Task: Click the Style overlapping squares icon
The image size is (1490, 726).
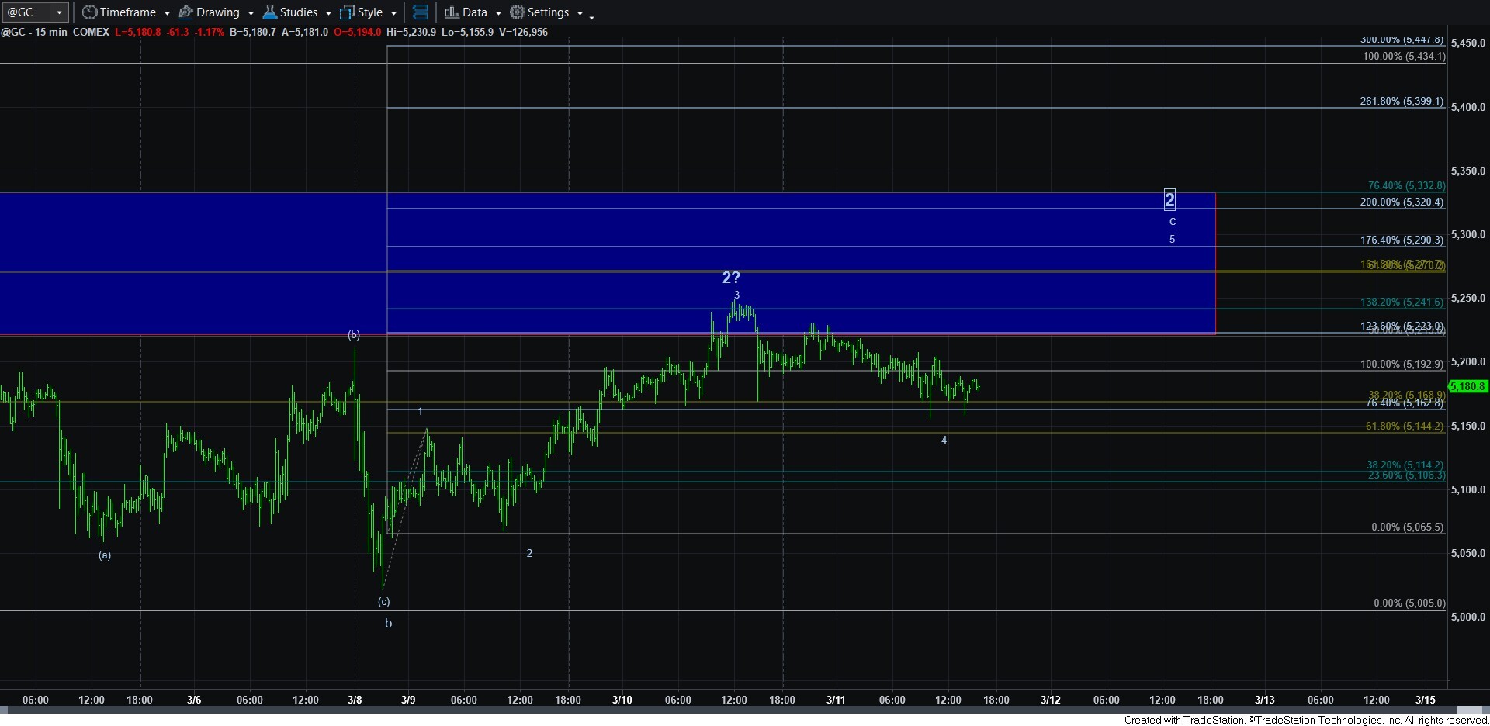Action: pos(347,12)
